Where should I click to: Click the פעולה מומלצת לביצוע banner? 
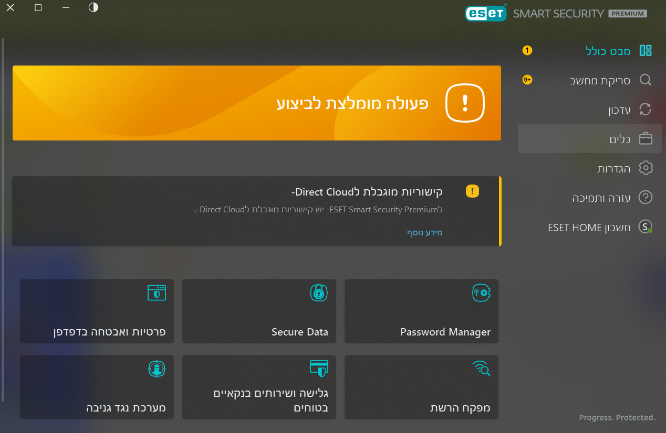click(x=257, y=103)
